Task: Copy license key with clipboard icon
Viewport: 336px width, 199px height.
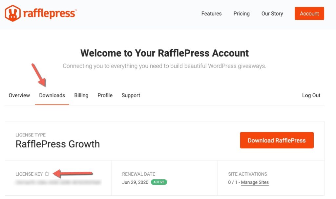Action: point(47,174)
